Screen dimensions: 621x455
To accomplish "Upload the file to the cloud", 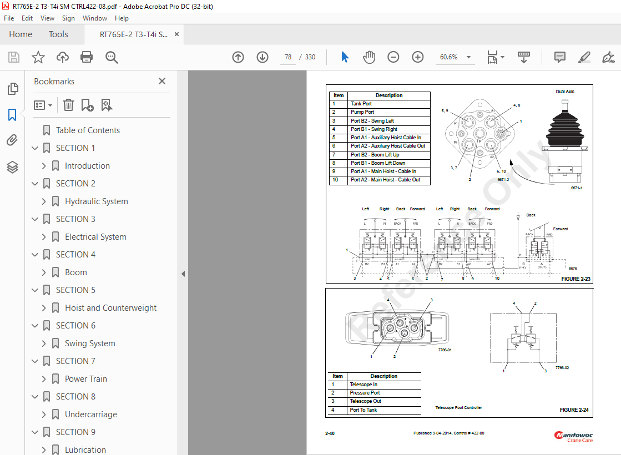I will [x=63, y=57].
